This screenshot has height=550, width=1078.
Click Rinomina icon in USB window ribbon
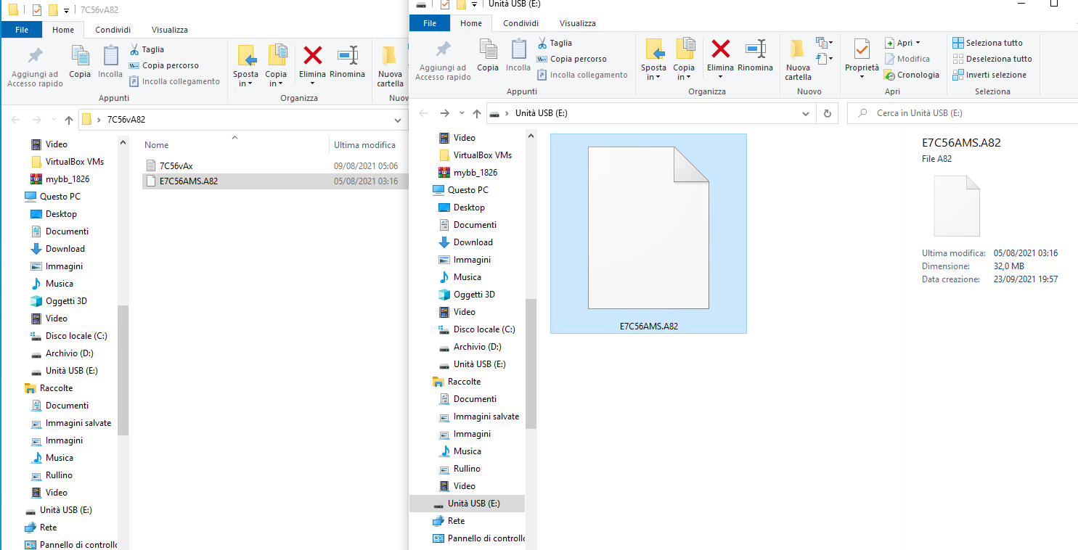[755, 51]
